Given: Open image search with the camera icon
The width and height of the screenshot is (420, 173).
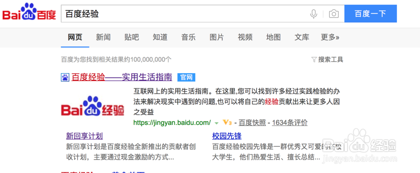Looking at the screenshot, I should 334,14.
